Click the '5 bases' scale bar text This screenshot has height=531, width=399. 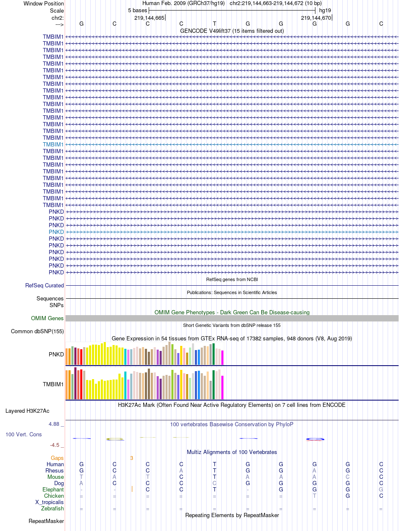click(x=137, y=10)
